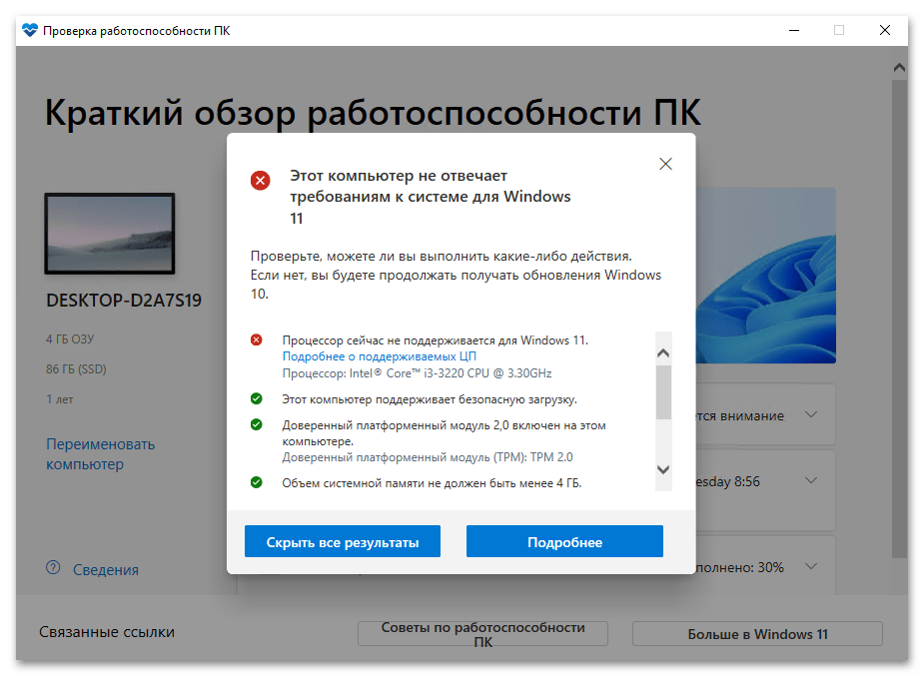Click the '1 лет' age text
Viewport: 924px width, 676px height.
60,399
